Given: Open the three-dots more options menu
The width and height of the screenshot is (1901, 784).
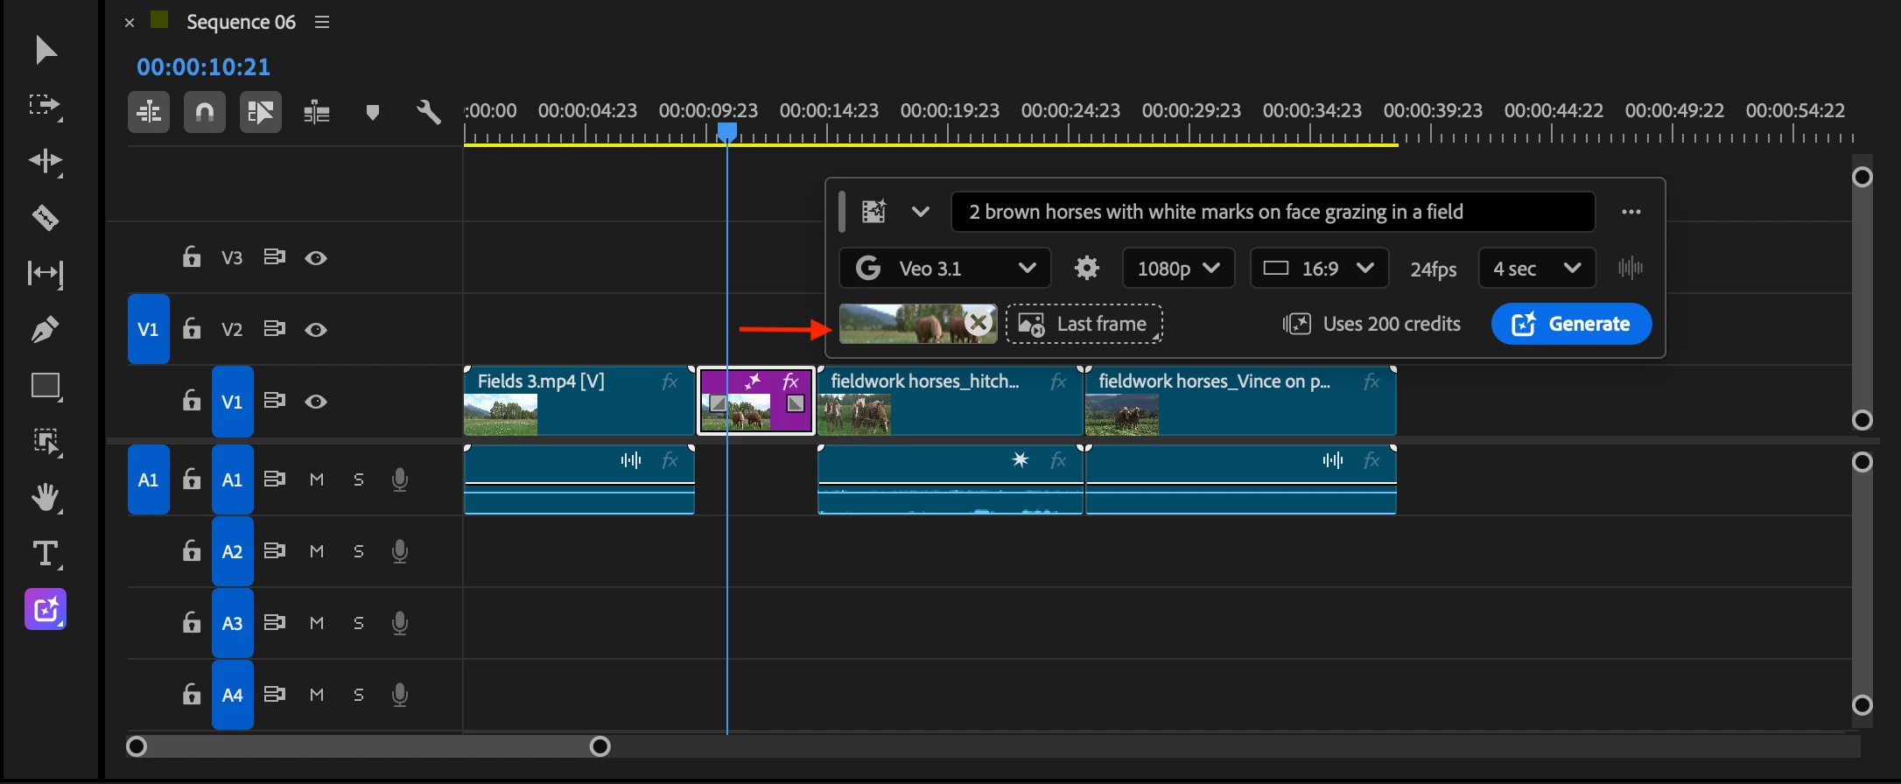Looking at the screenshot, I should point(1631,212).
